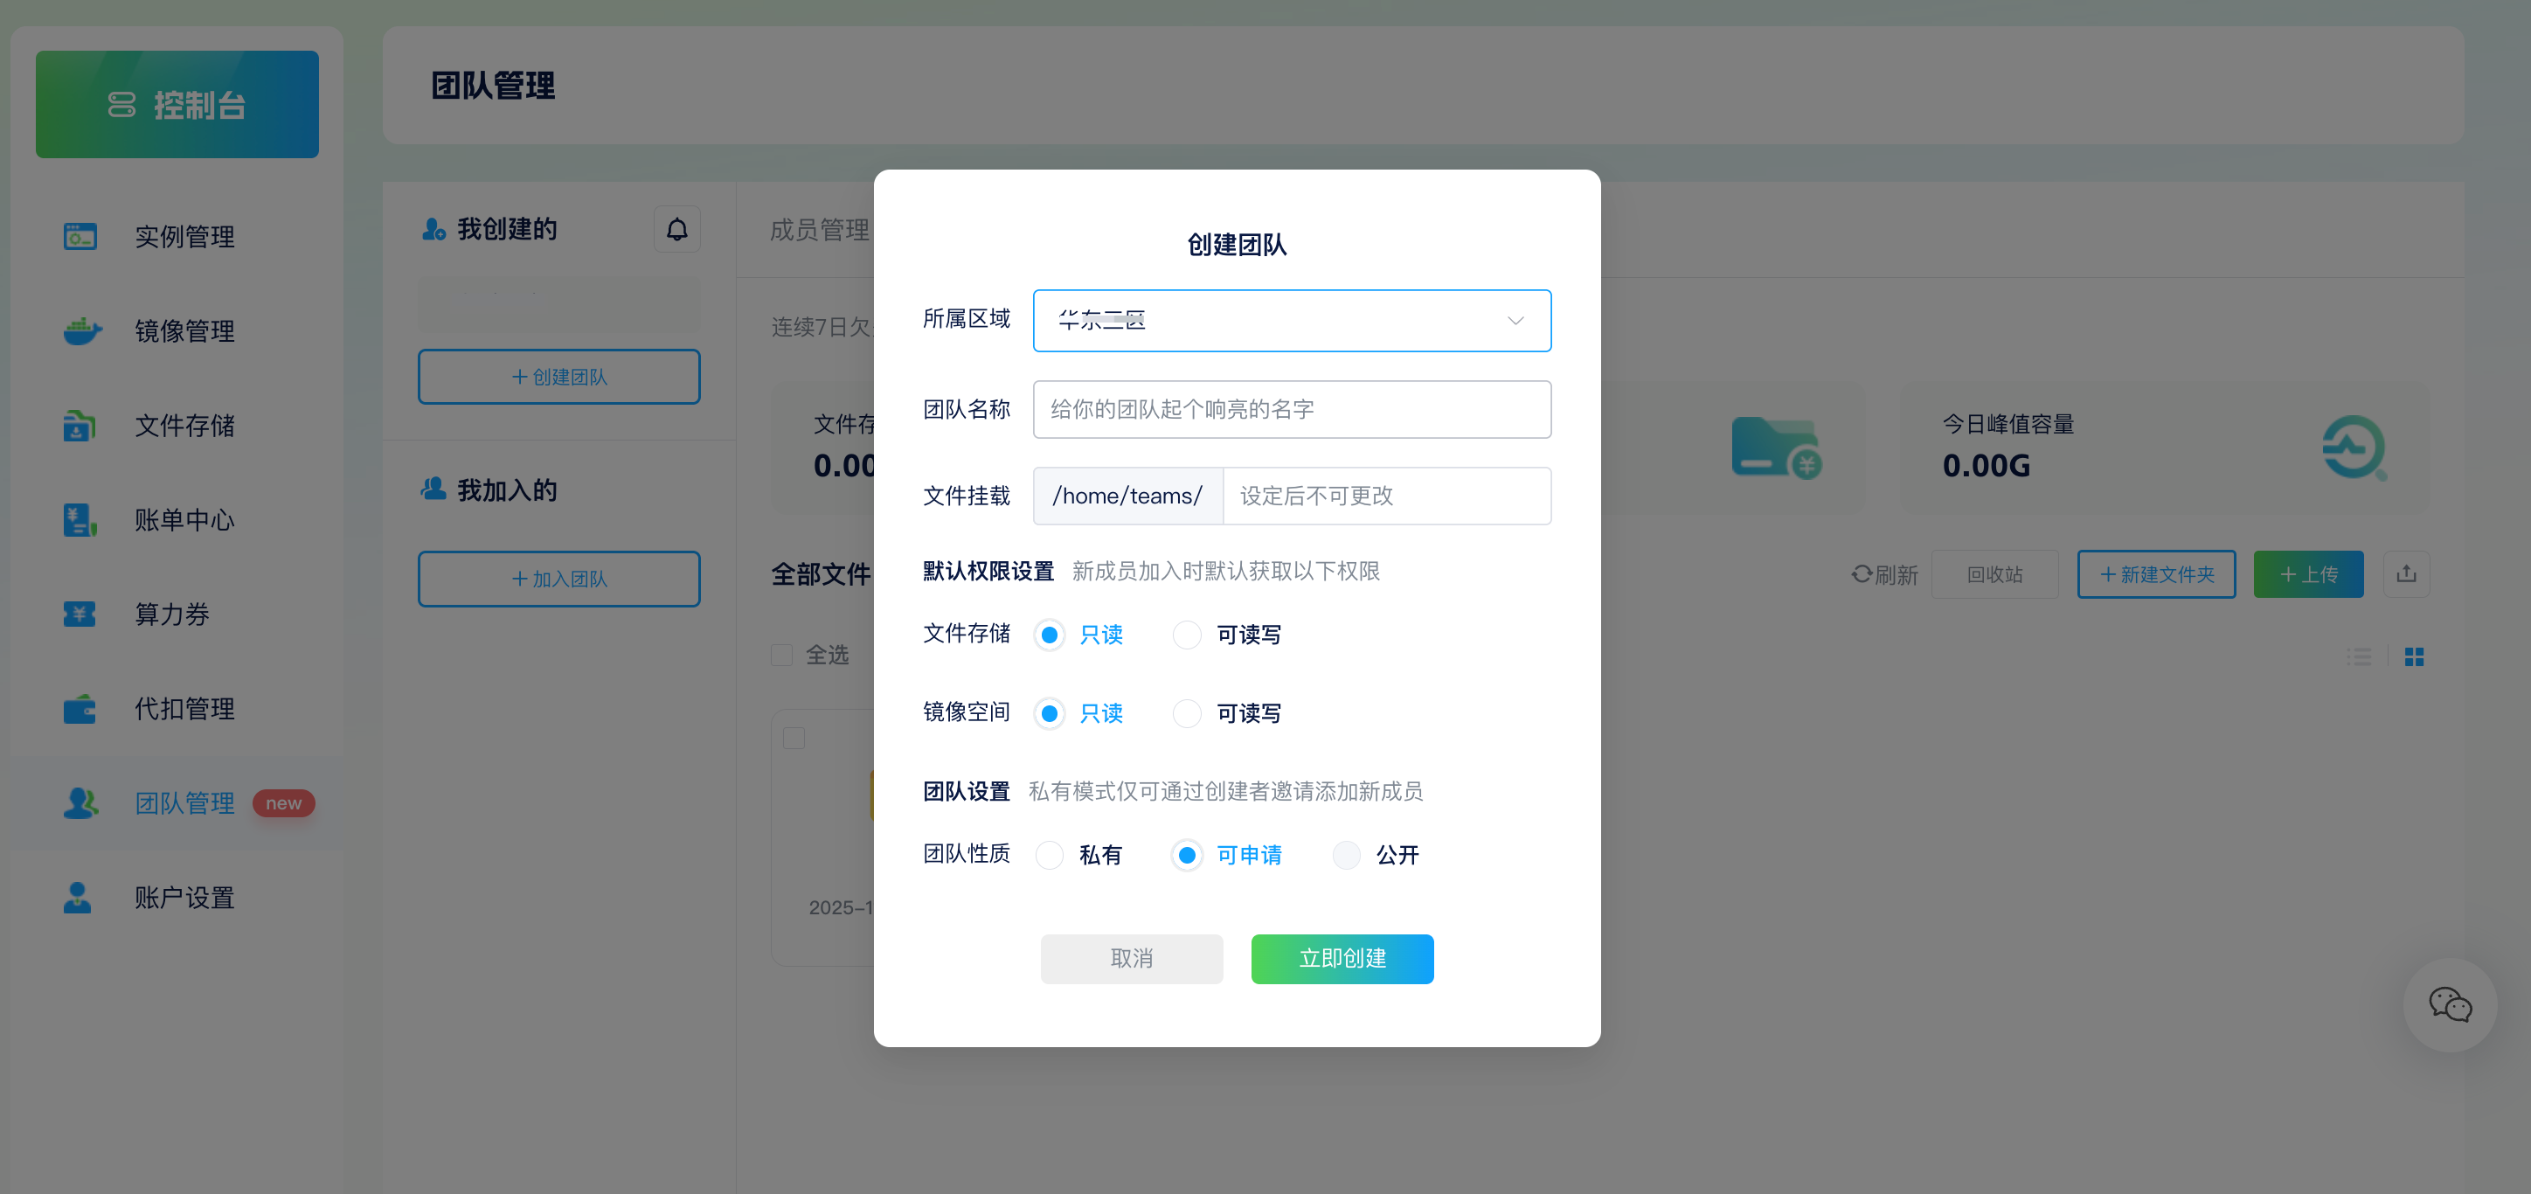2531x1194 pixels.
Task: Open the WeChat support chat icon
Action: pos(2450,1004)
